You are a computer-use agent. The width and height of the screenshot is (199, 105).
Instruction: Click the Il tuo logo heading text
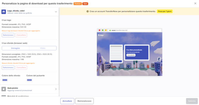pyautogui.click(x=6, y=20)
